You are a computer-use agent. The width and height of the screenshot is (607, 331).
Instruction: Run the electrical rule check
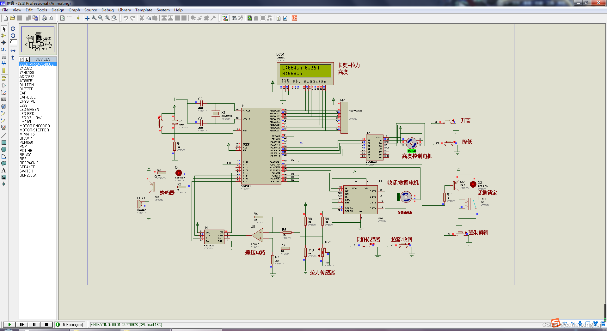tap(285, 18)
